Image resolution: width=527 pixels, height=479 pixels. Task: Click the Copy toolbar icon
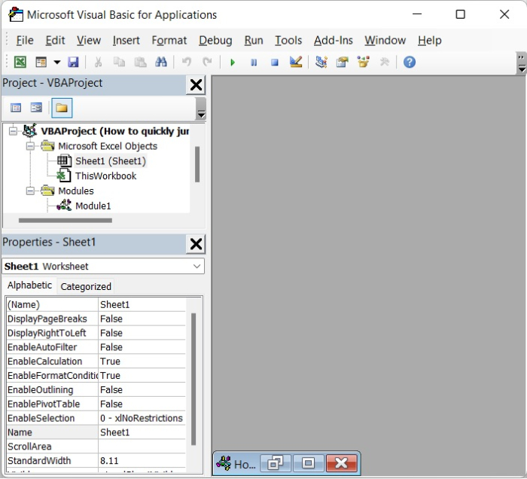click(x=119, y=63)
